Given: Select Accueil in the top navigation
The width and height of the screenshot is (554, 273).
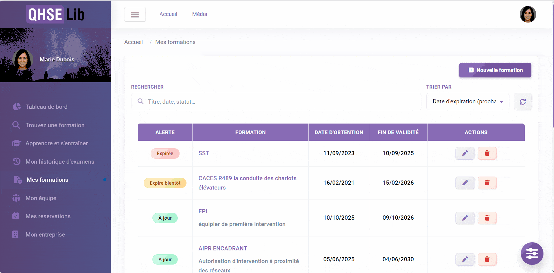Looking at the screenshot, I should [168, 14].
